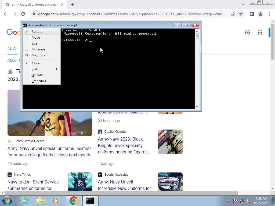275x206 pixels.
Task: Show hidden tray icons arrow
Action: tap(228, 201)
